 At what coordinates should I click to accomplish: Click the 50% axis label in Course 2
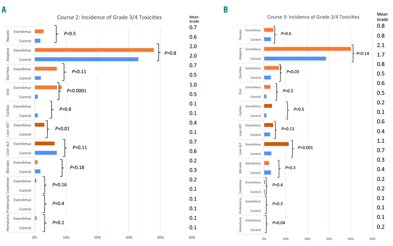[x=192, y=237]
